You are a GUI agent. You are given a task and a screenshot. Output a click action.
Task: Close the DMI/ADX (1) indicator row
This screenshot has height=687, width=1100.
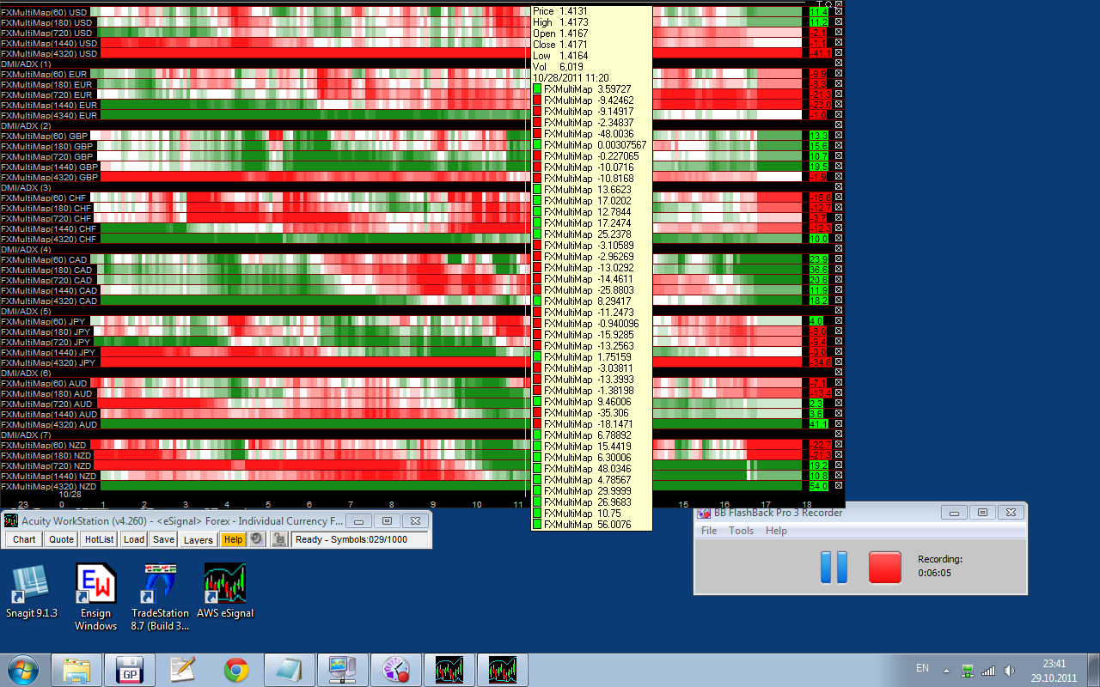coord(839,64)
